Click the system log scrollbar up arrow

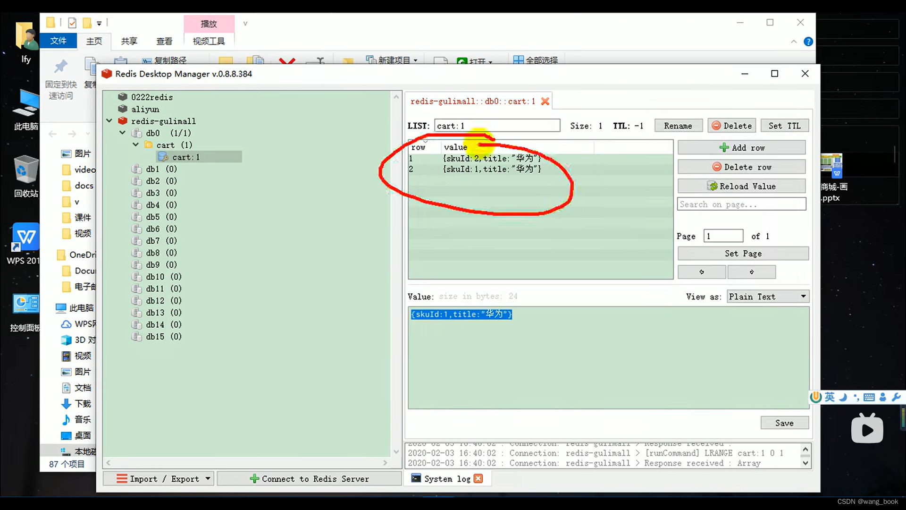pyautogui.click(x=805, y=449)
